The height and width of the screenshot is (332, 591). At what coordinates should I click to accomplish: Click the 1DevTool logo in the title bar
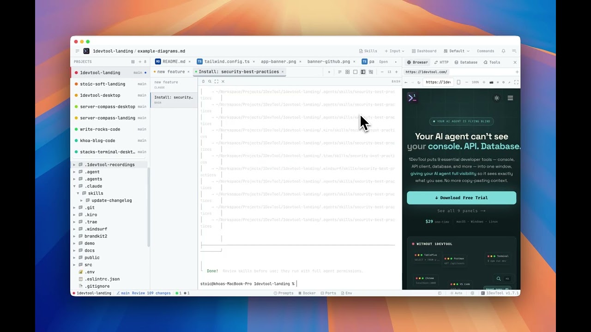pyautogui.click(x=86, y=51)
